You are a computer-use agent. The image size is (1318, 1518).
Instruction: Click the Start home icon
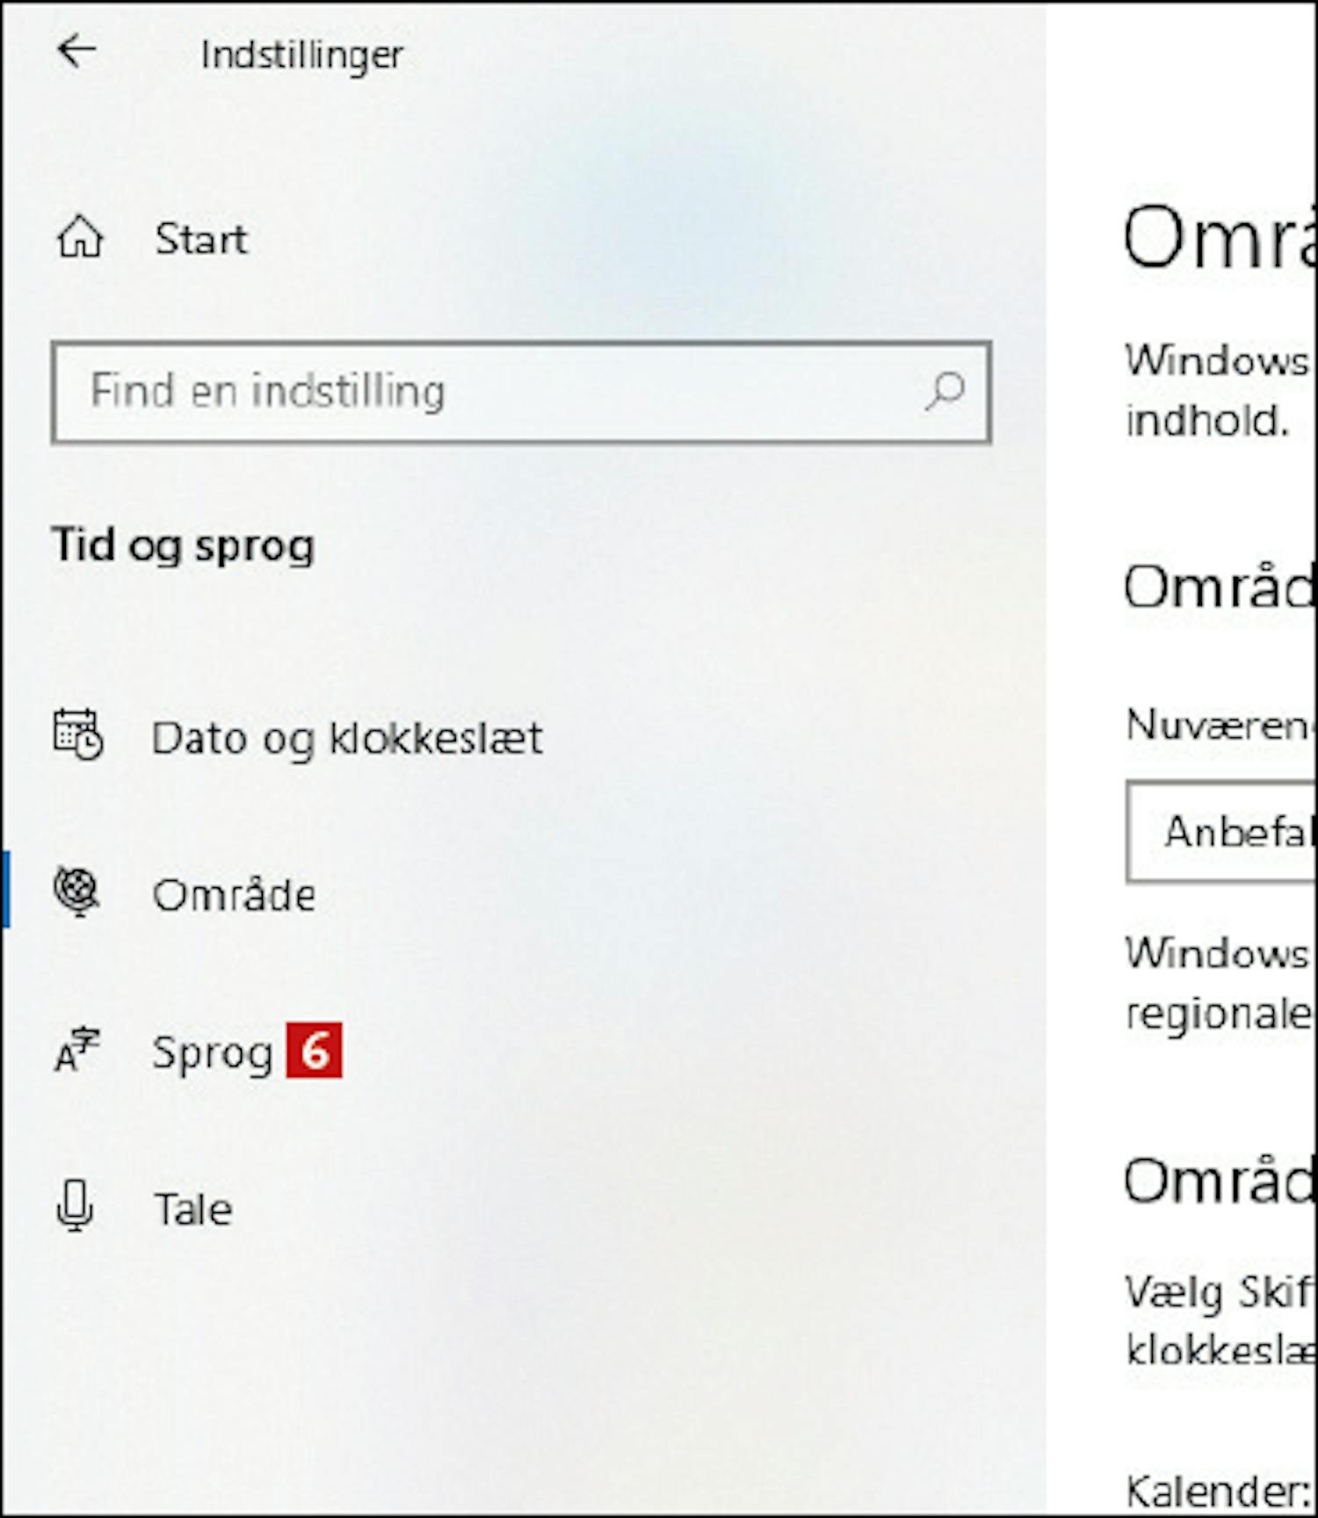click(x=80, y=238)
